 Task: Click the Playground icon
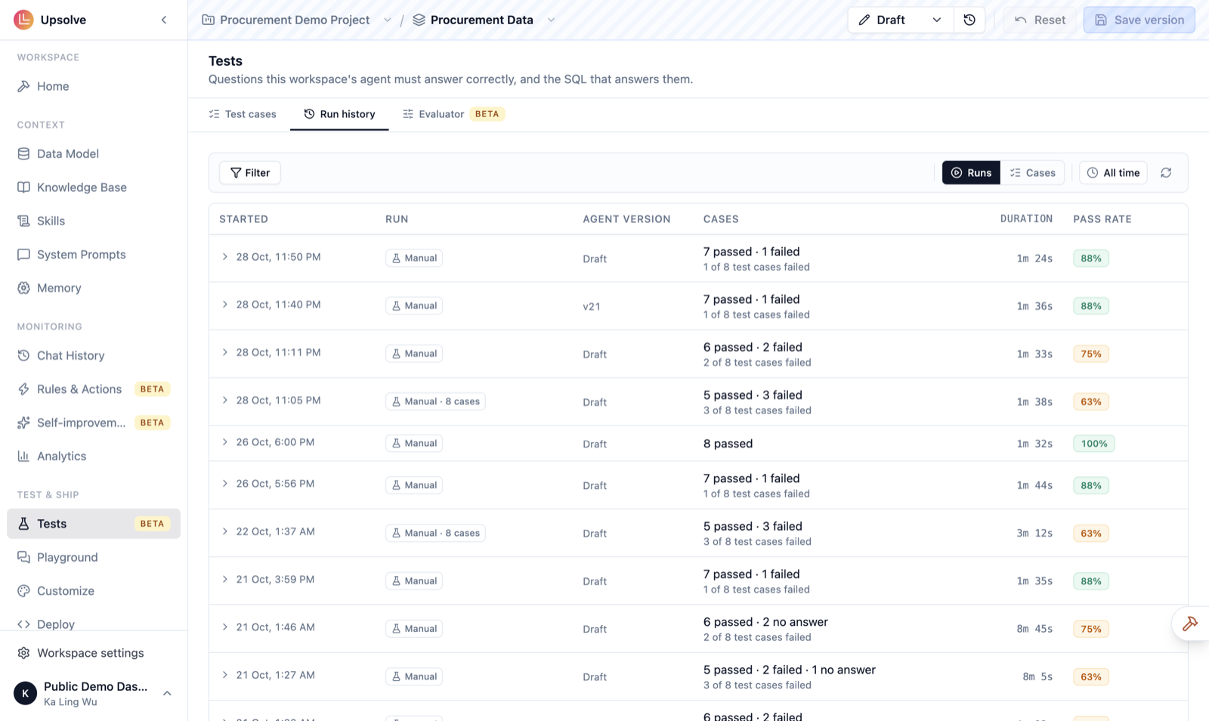23,557
